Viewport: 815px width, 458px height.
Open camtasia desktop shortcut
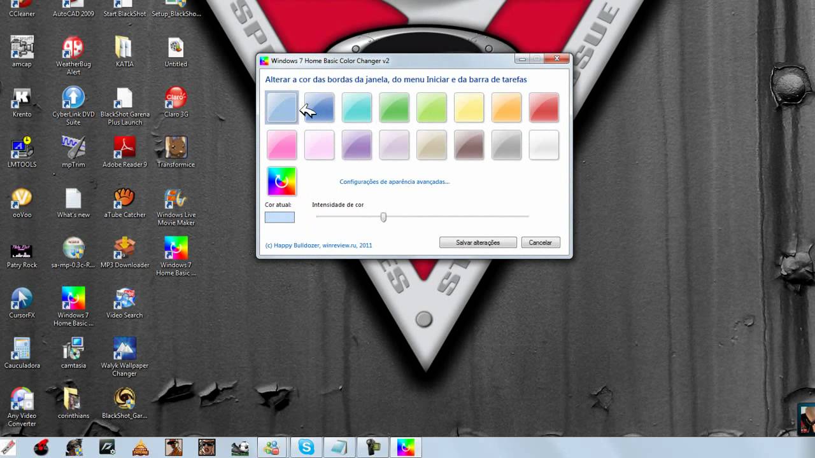pyautogui.click(x=73, y=353)
